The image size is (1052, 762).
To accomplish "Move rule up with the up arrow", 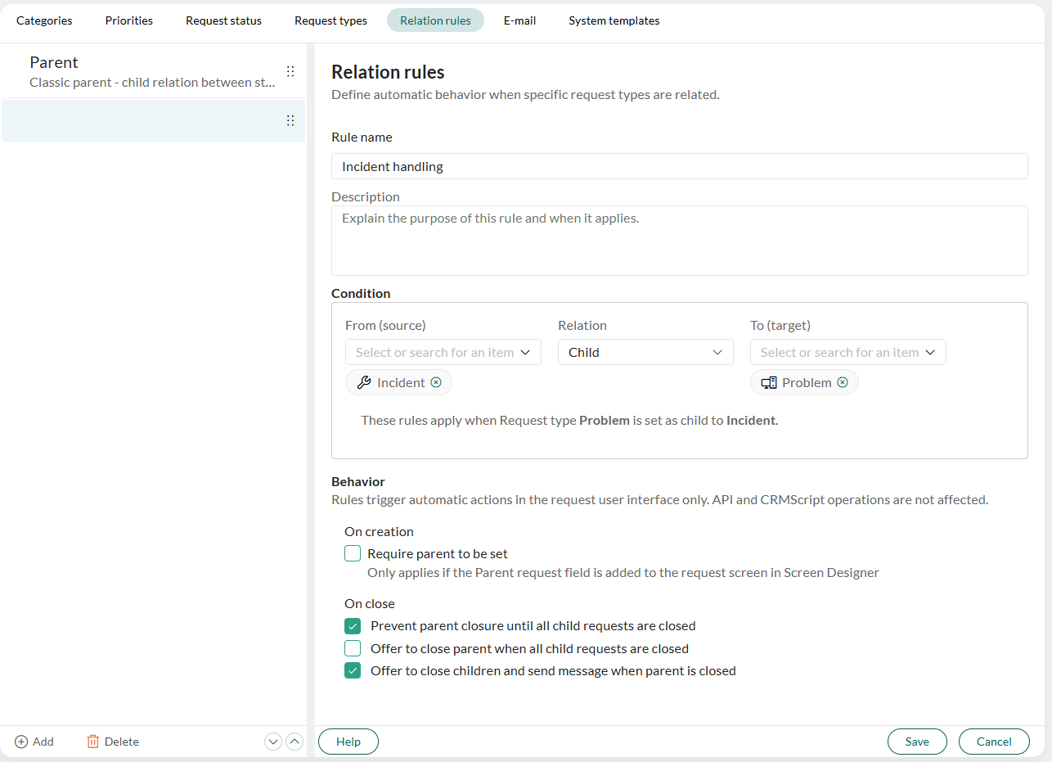I will [294, 742].
